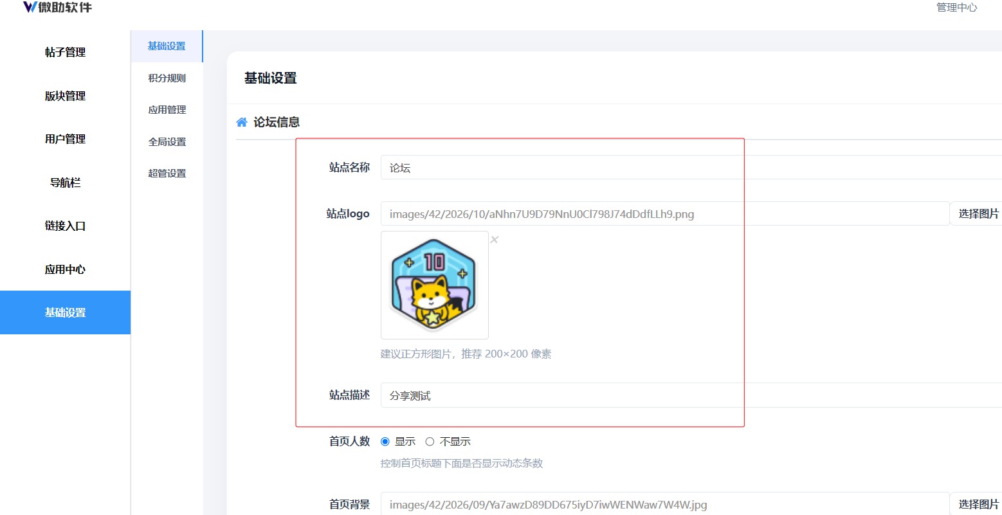The image size is (1002, 515).
Task: Open the 管理中心 link
Action: [x=956, y=8]
